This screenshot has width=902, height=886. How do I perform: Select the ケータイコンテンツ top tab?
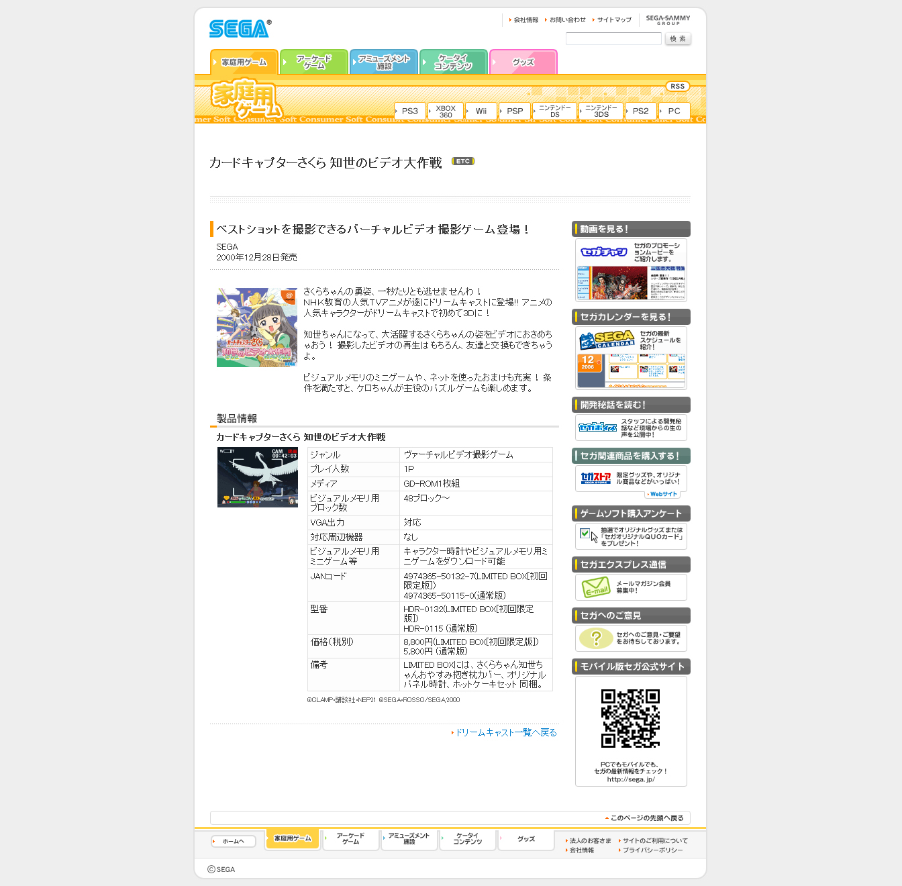[454, 62]
